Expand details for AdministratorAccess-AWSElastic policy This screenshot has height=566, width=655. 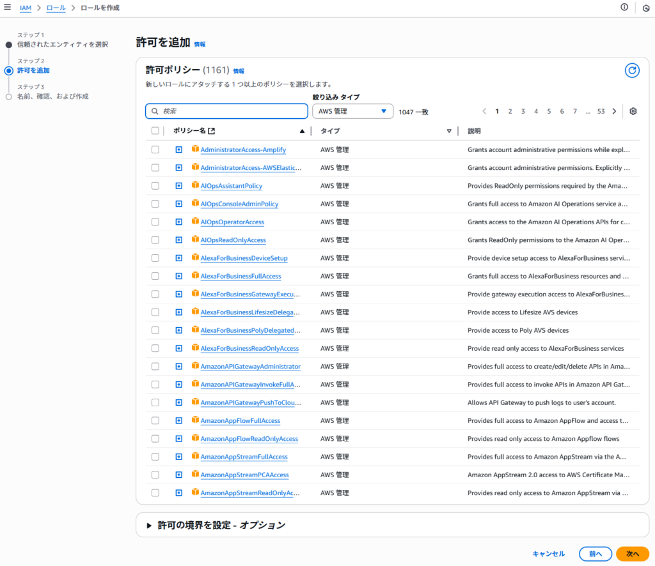[x=179, y=167]
